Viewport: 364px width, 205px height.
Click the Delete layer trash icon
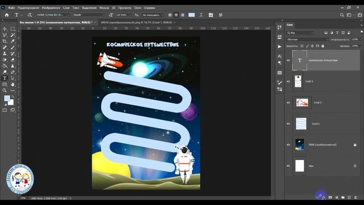(355, 198)
